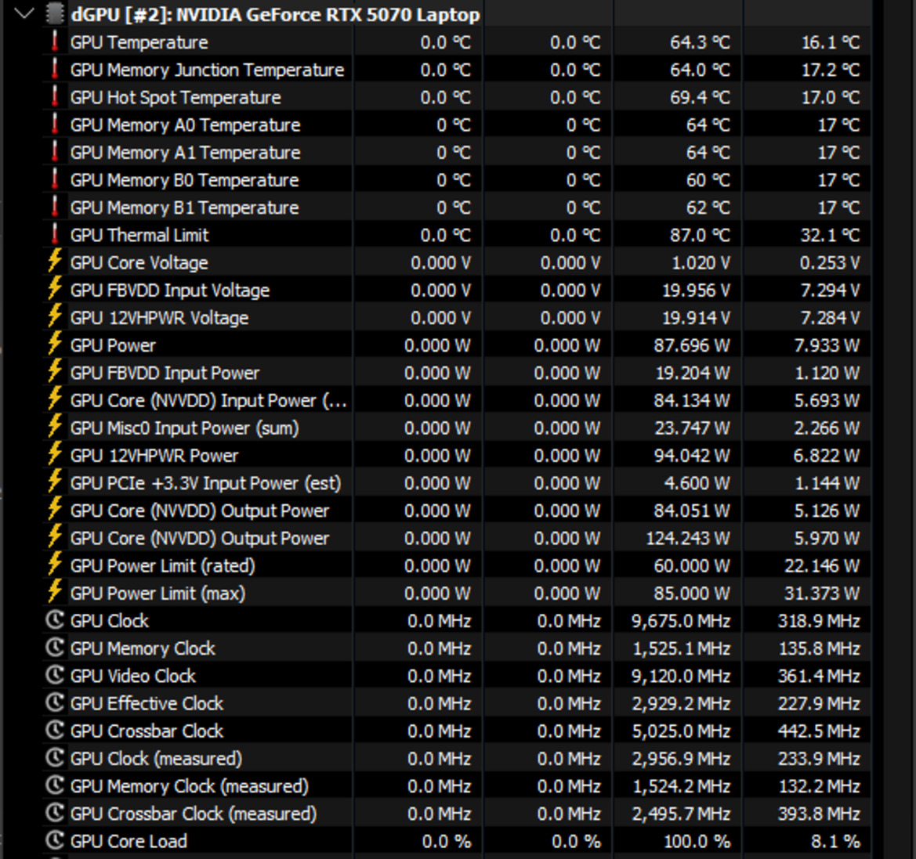Viewport: 916px width, 859px height.
Task: Select the 1,524.2 MHz Memory Clock (measured) value
Action: click(x=681, y=787)
